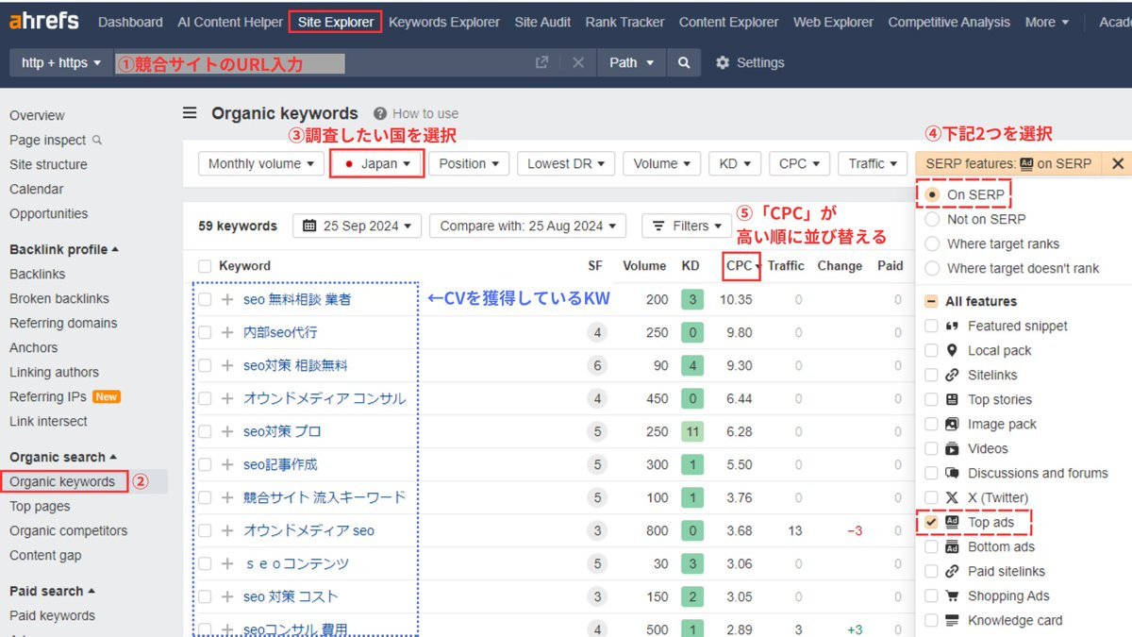The width and height of the screenshot is (1132, 637).
Task: Click the plus icon for seo 無料相談 業者
Action: tap(226, 299)
